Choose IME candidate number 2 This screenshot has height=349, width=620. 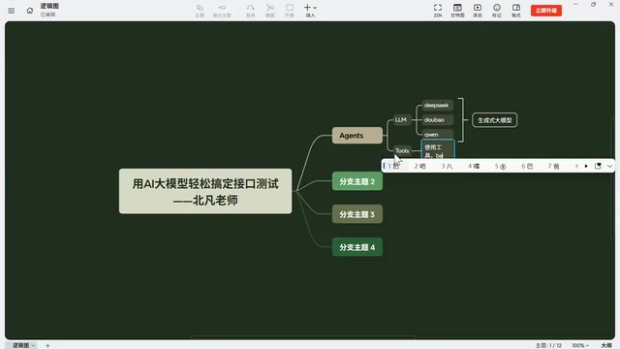pyautogui.click(x=419, y=166)
